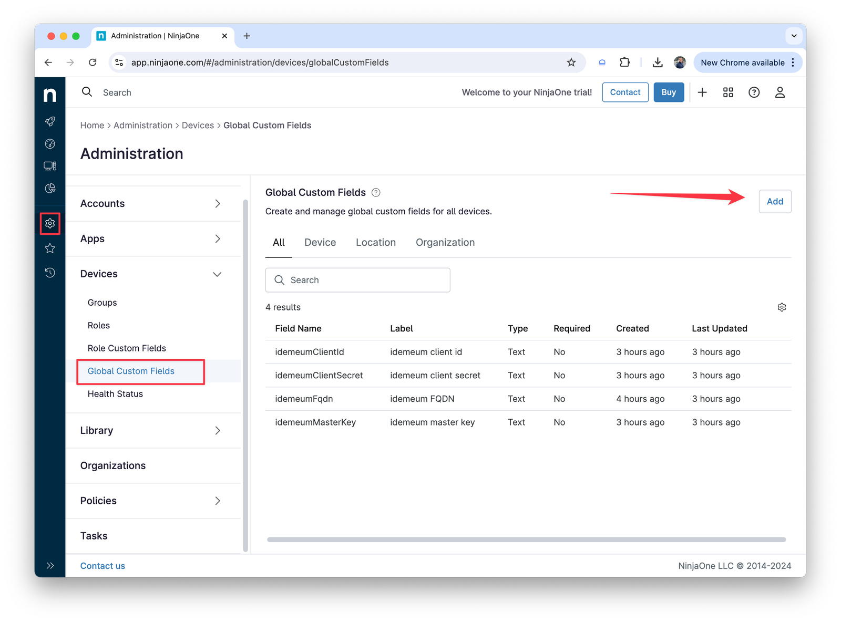Click the custom fields search input
841x623 pixels.
(x=357, y=280)
